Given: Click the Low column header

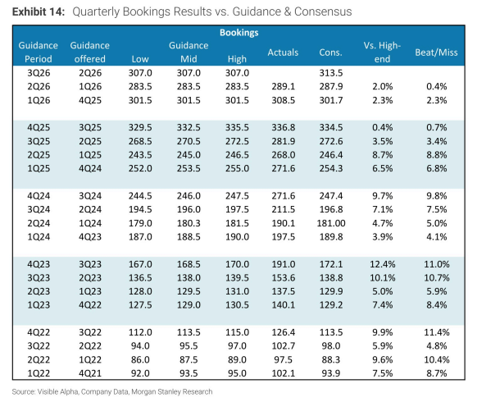Looking at the screenshot, I should (140, 59).
